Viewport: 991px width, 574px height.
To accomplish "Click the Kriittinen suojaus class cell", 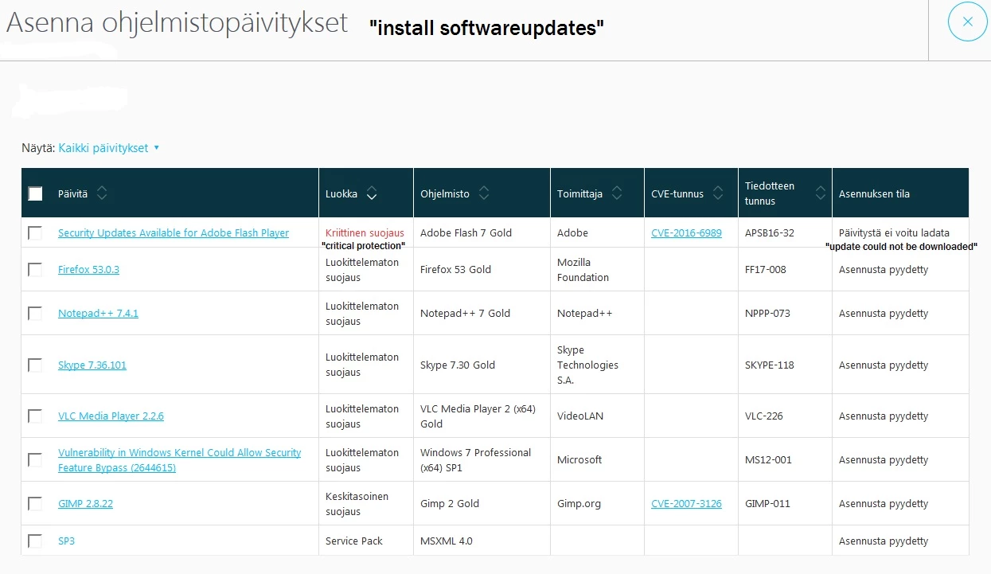I will tap(365, 233).
